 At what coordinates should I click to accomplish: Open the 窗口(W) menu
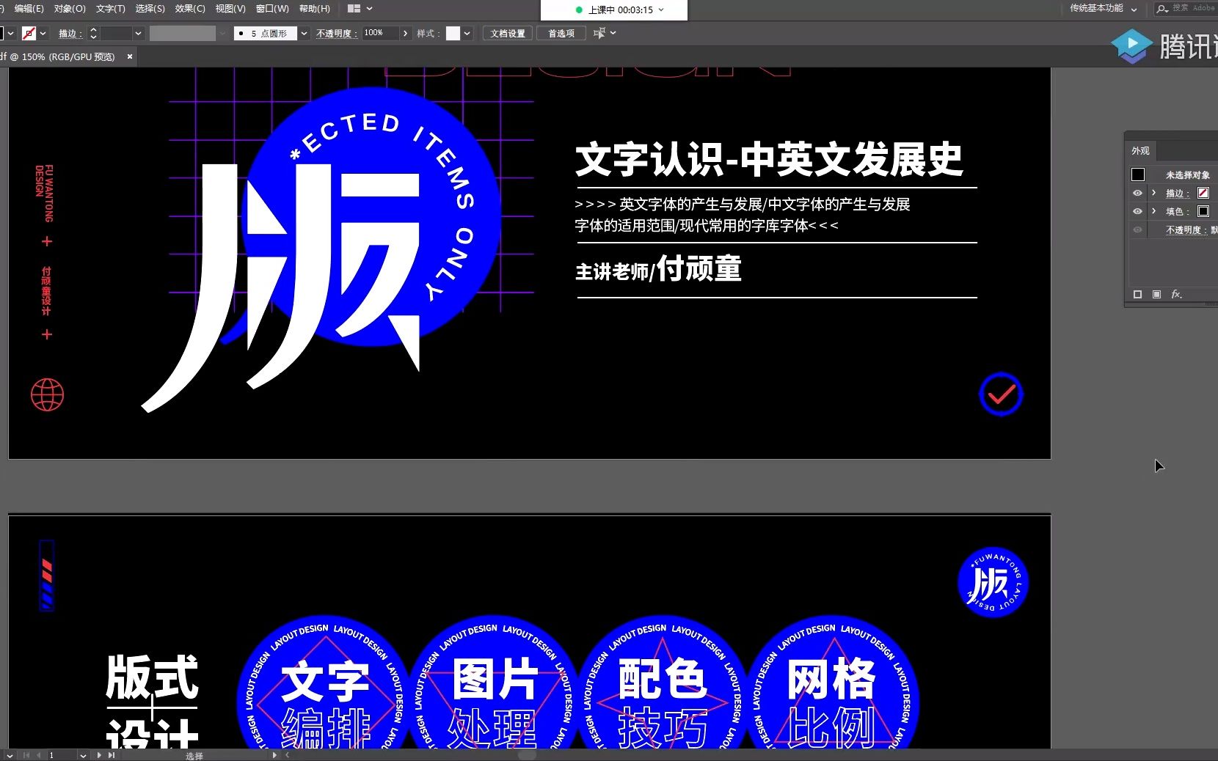[272, 9]
